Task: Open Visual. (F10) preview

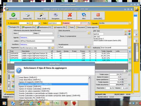Action: (41, 16)
